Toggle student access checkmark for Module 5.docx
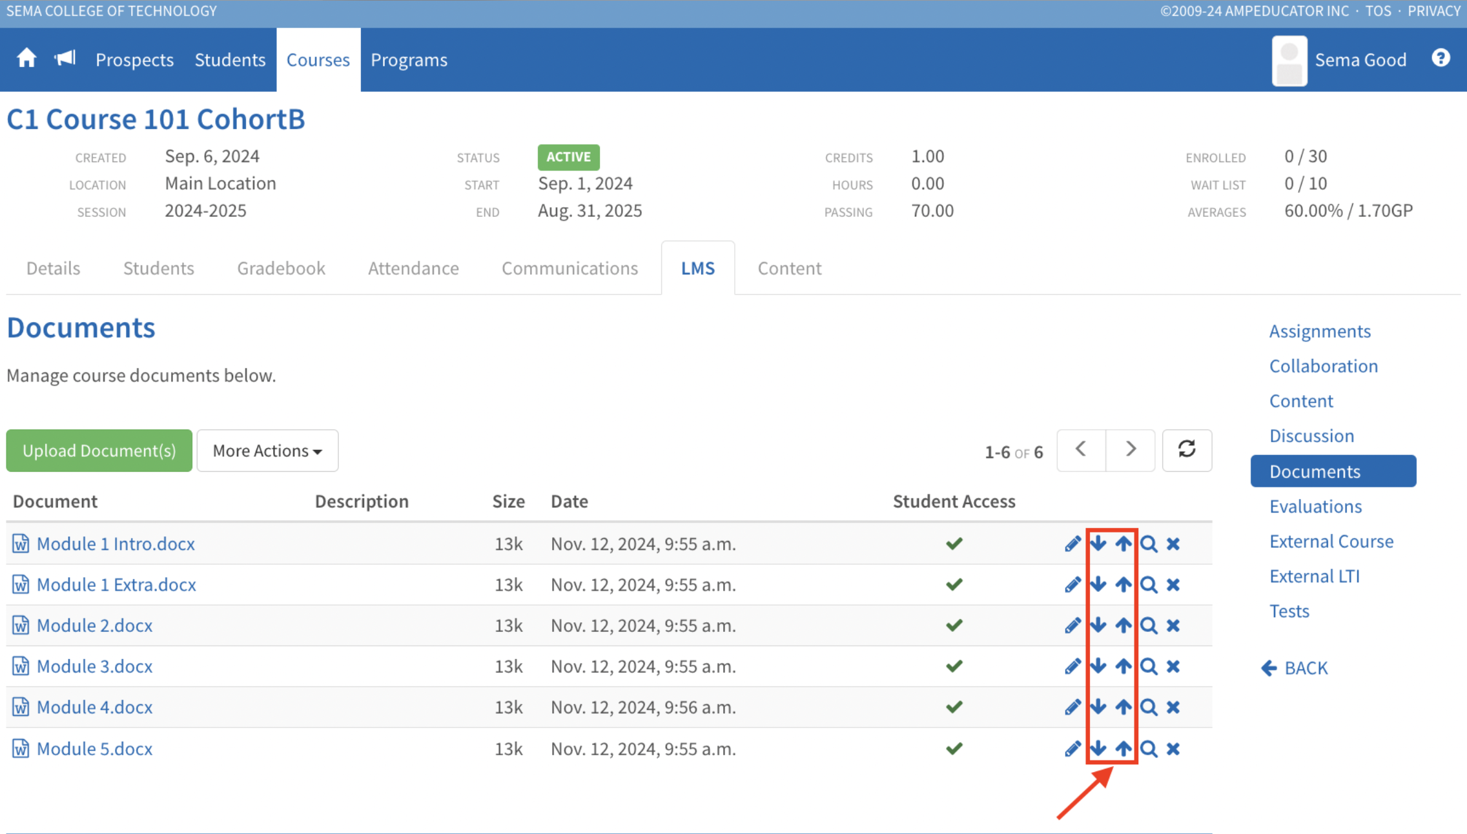This screenshot has width=1467, height=834. [954, 749]
